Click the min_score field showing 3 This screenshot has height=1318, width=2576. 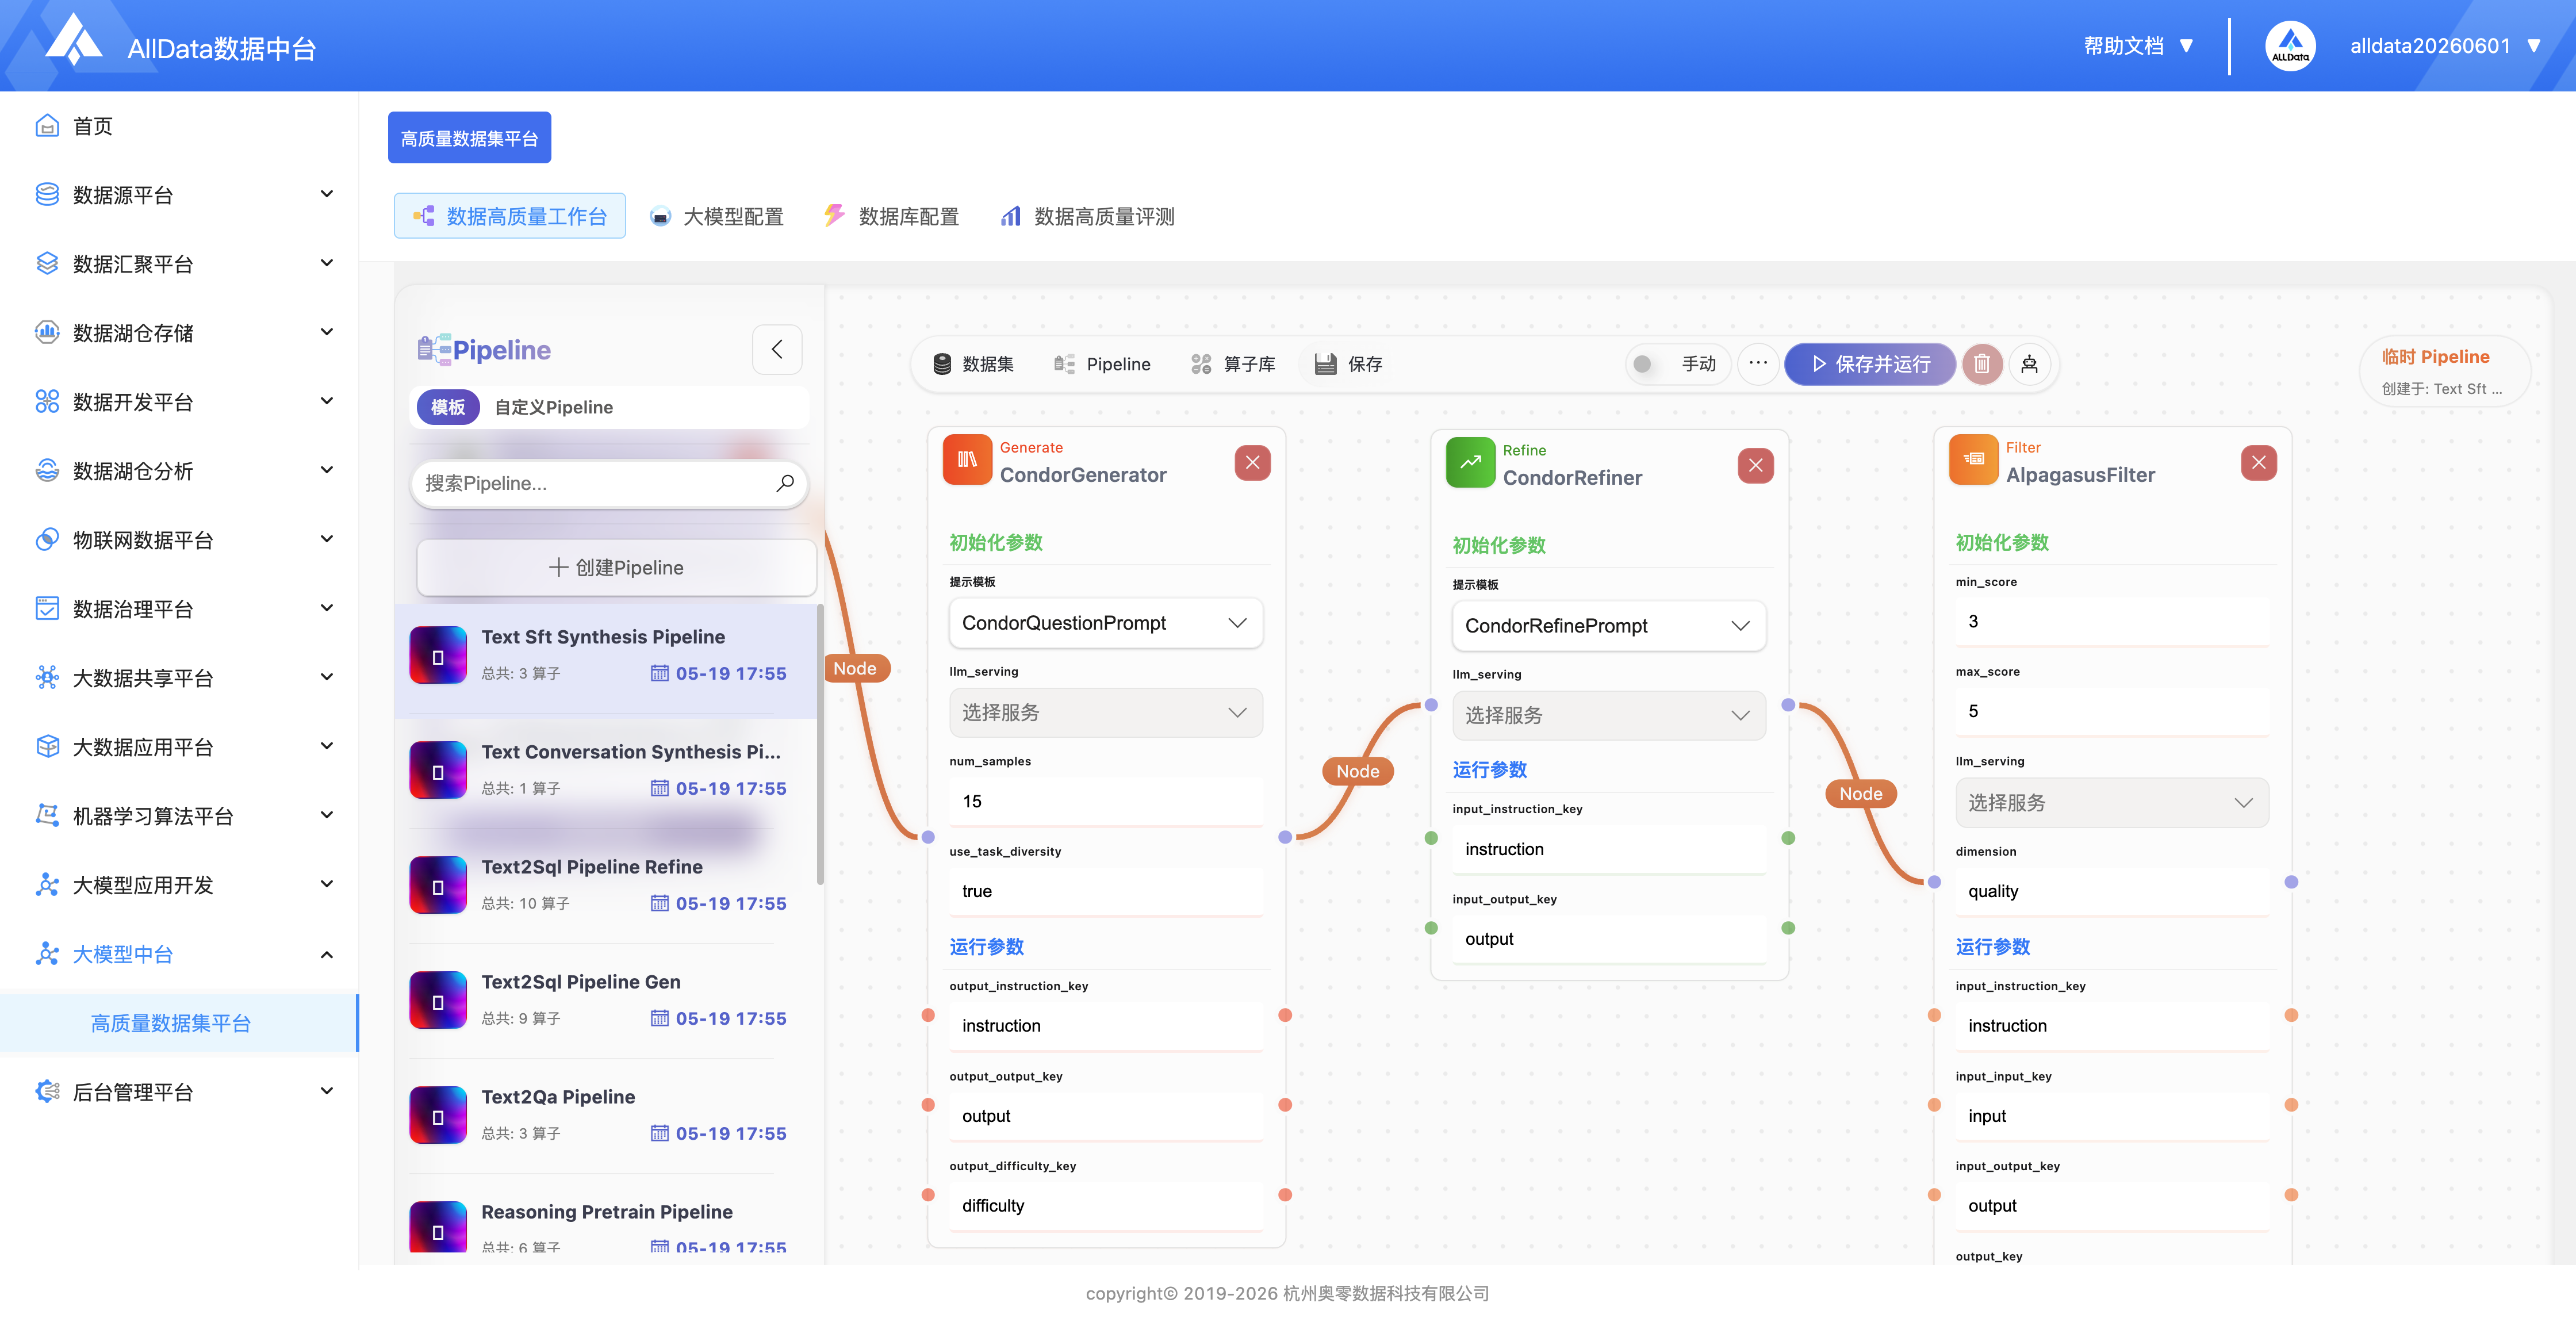coord(2111,622)
